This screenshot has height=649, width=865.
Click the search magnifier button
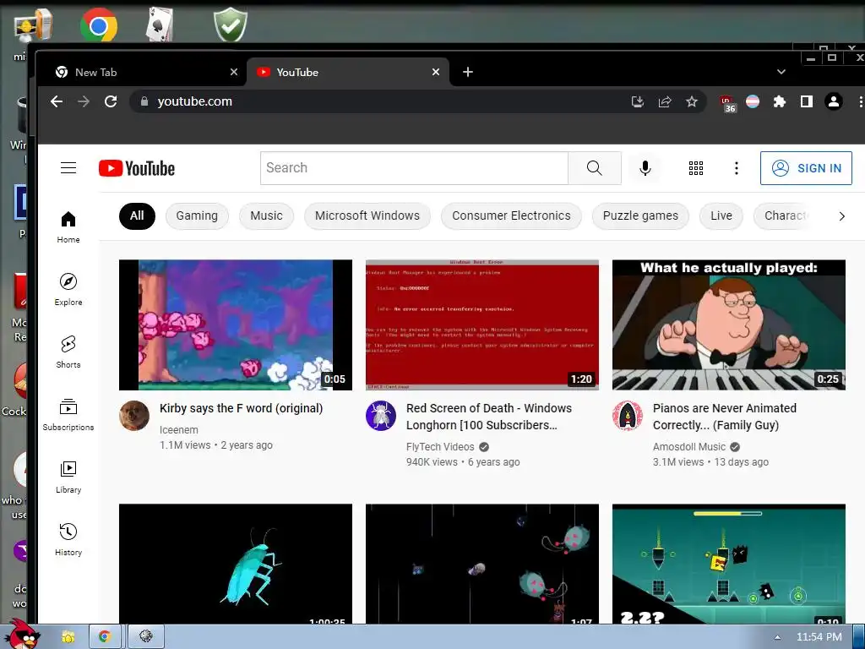(594, 168)
